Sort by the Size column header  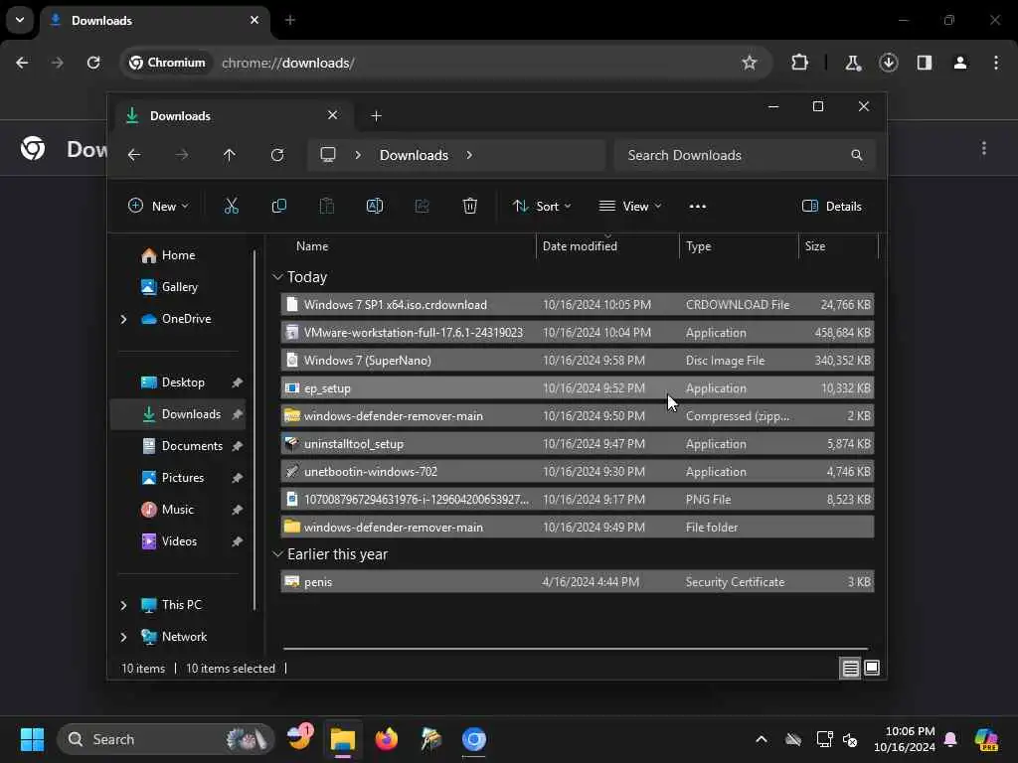click(838, 246)
